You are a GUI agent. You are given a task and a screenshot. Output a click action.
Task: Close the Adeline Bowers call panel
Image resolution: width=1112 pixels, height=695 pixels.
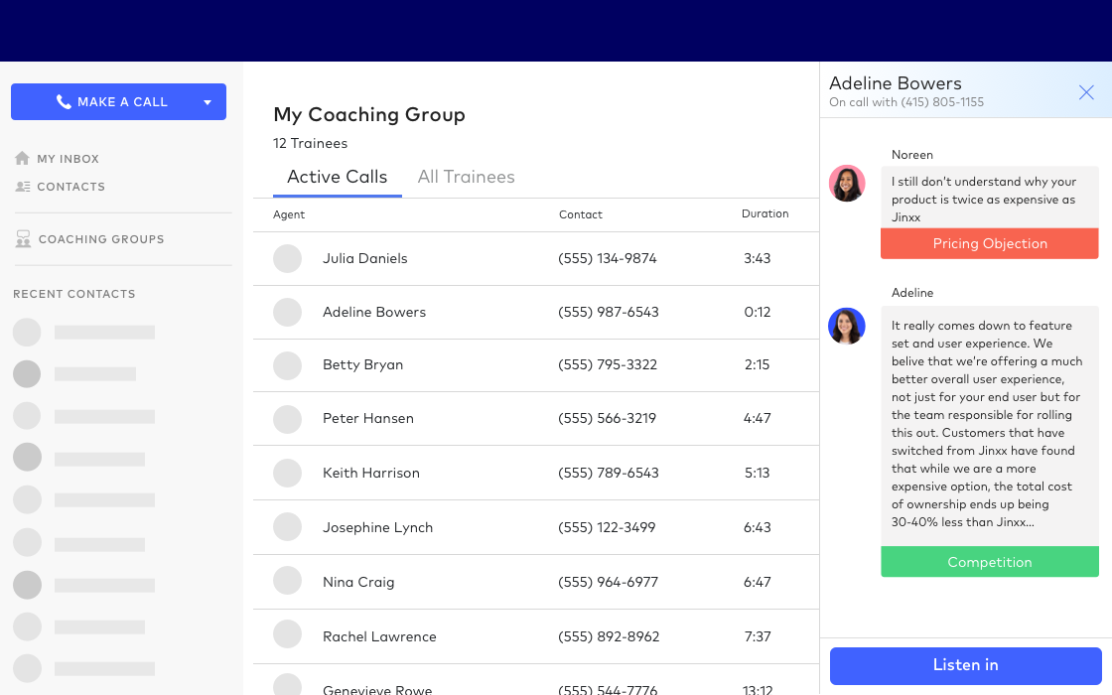(x=1086, y=92)
